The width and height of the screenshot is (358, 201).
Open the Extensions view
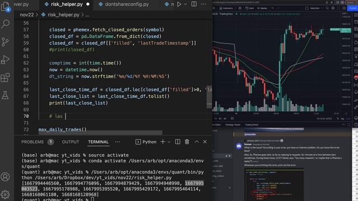[5, 78]
